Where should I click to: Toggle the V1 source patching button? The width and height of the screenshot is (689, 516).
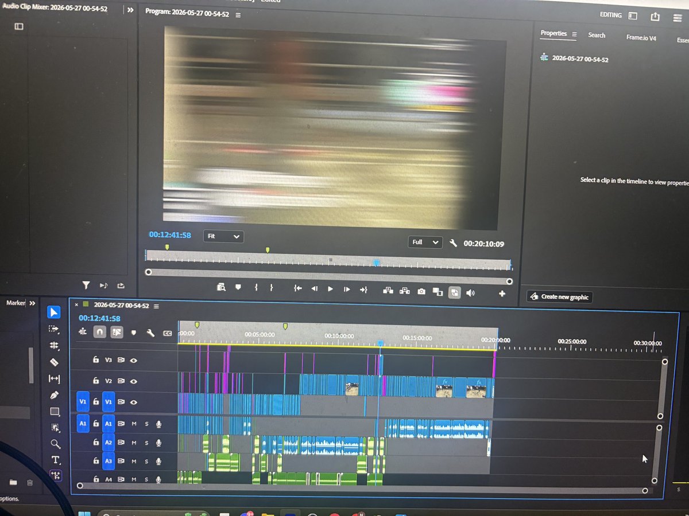[x=83, y=402]
